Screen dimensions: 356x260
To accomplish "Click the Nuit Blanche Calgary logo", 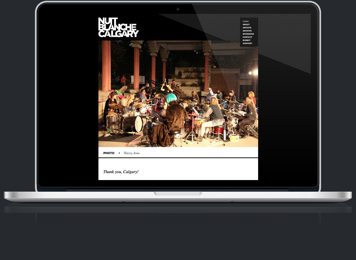I will pyautogui.click(x=118, y=27).
